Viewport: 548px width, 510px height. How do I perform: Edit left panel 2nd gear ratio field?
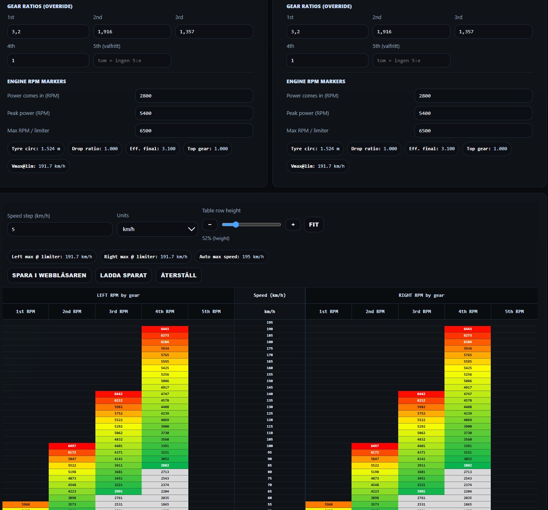[x=132, y=32]
